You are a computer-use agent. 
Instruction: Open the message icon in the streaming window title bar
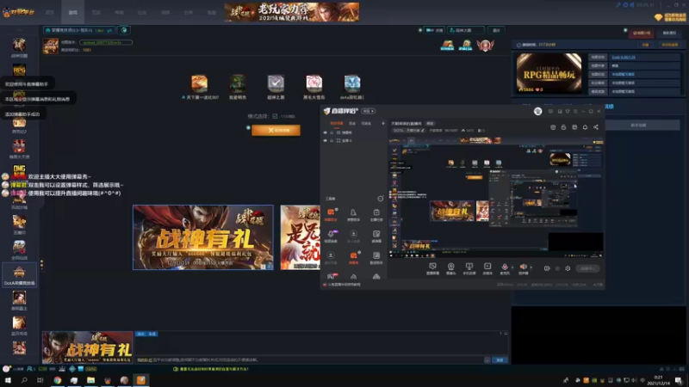[550, 112]
